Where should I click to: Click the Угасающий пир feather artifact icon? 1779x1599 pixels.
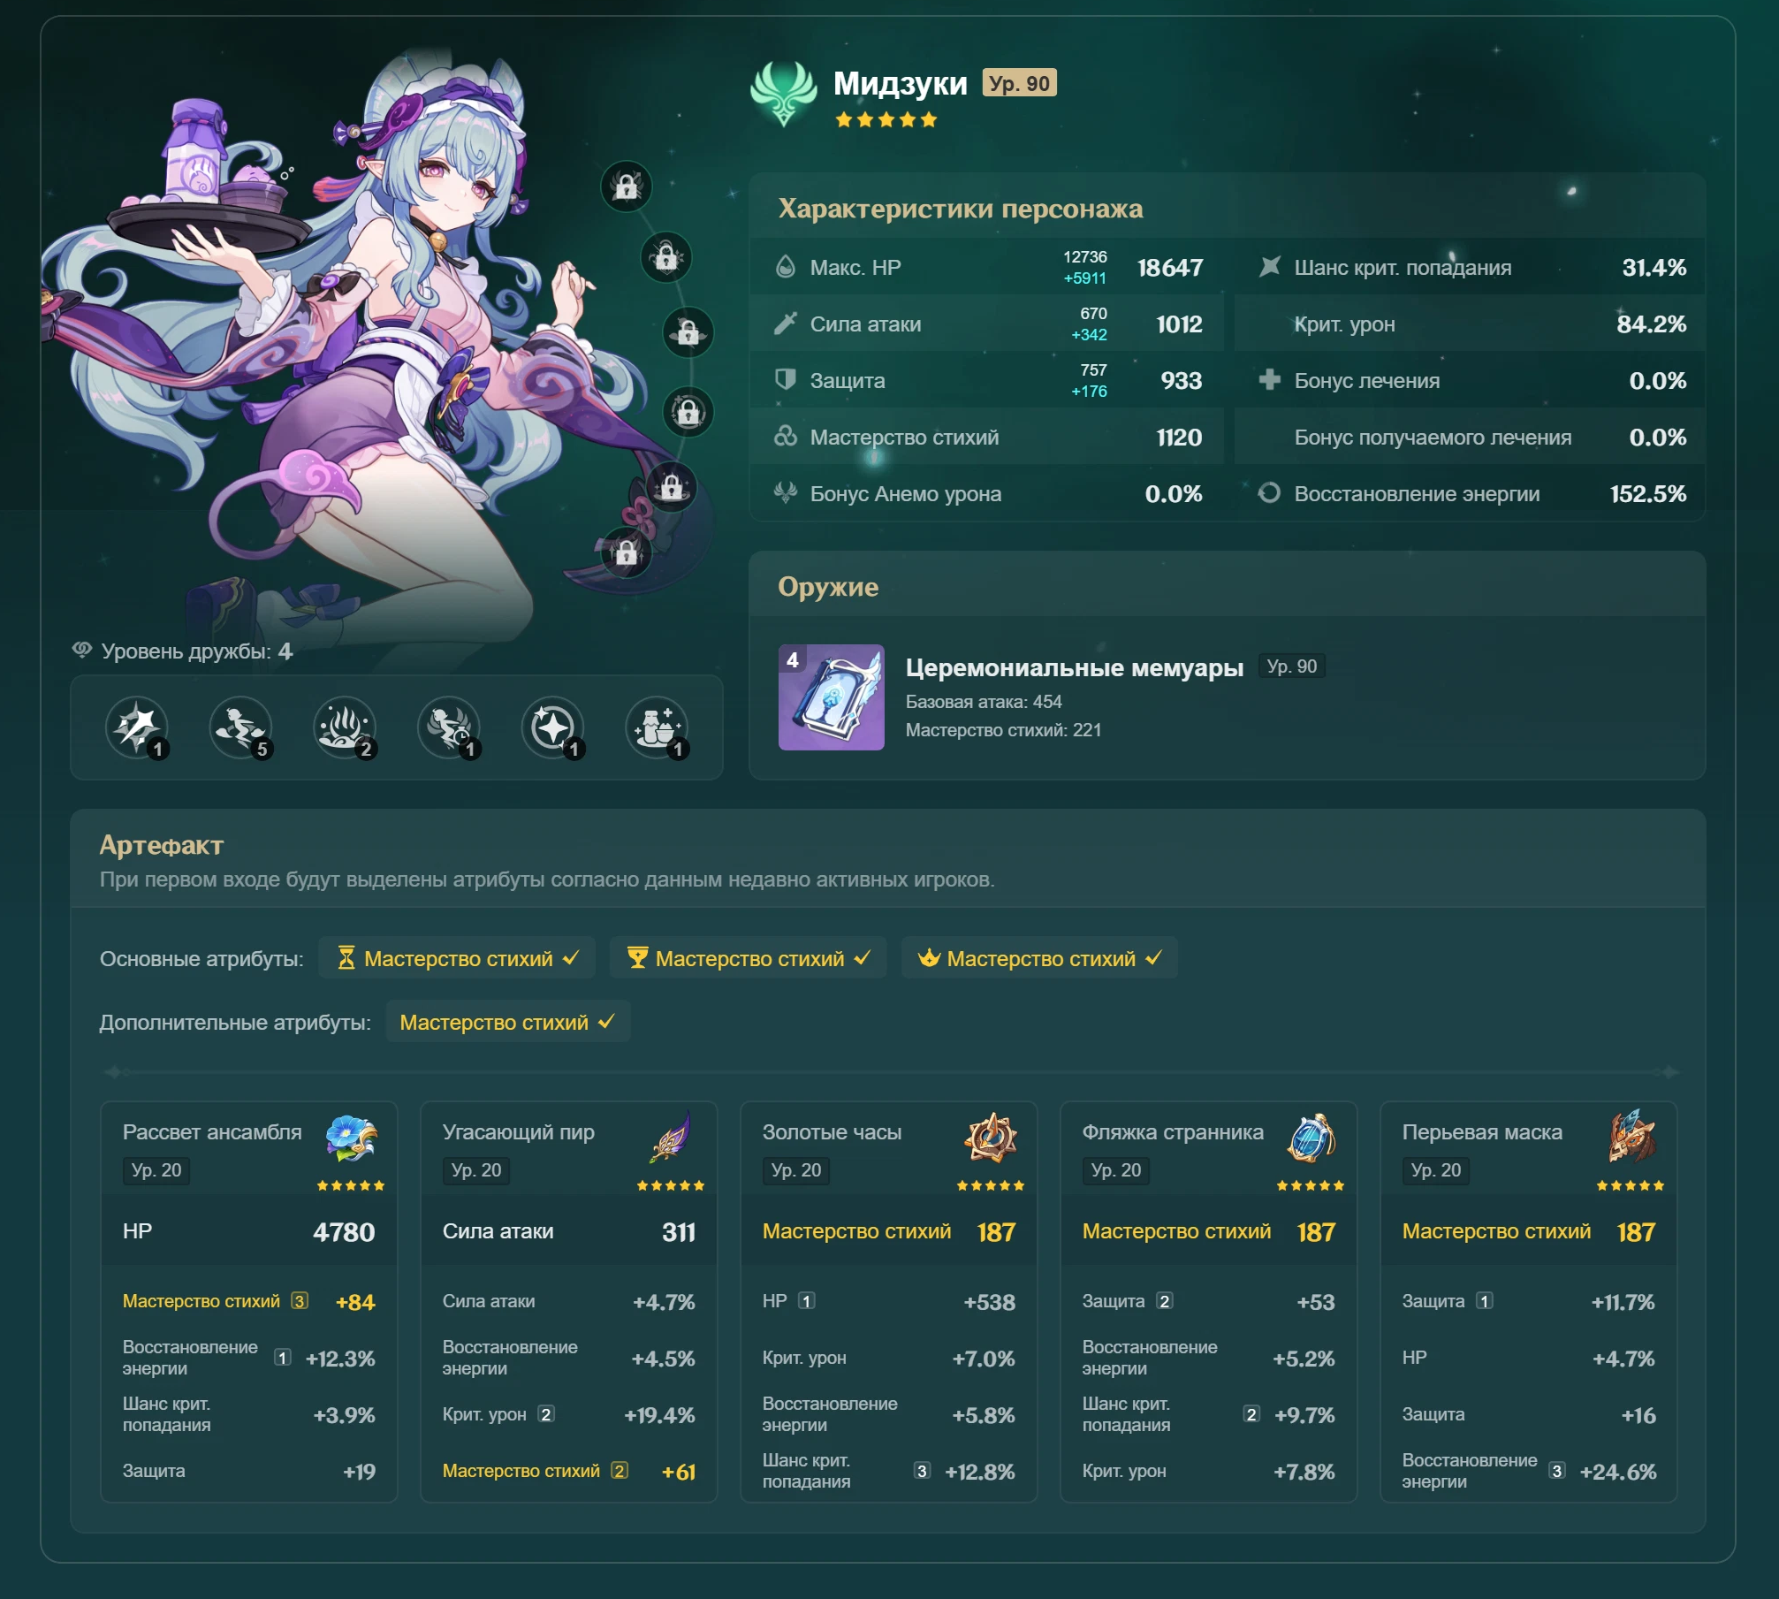coord(672,1138)
